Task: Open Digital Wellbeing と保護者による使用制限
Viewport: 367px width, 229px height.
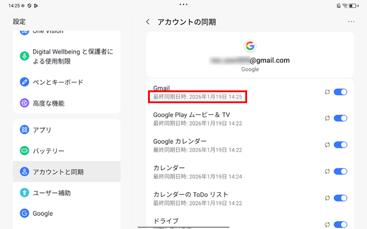Action: 67,56
